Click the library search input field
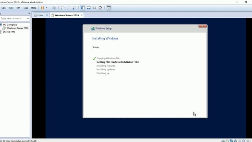The height and width of the screenshot is (142, 252). click(13, 19)
